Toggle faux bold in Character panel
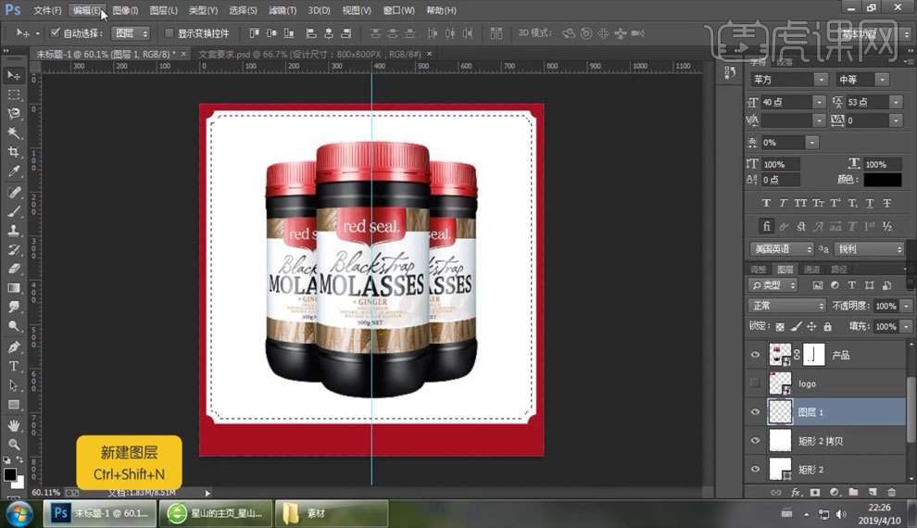Image resolution: width=917 pixels, height=528 pixels. point(765,203)
